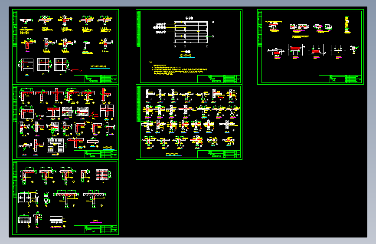
Task: Click the title block of the sheet with the yellow column detail
Action: click(x=340, y=79)
